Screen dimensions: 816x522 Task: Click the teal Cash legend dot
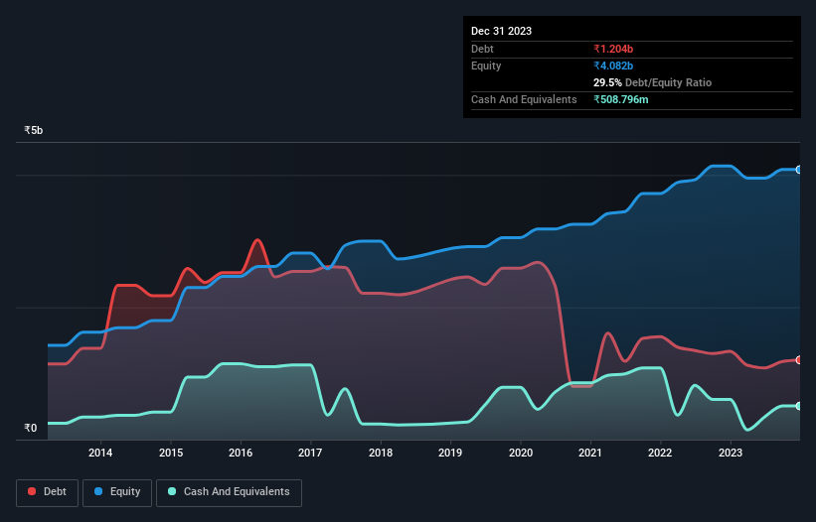pyautogui.click(x=172, y=491)
